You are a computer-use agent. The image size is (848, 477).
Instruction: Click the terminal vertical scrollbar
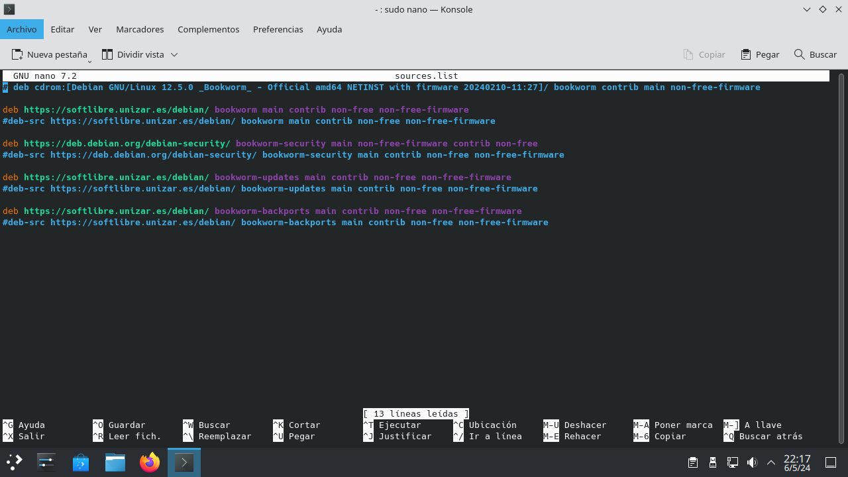tap(841, 258)
